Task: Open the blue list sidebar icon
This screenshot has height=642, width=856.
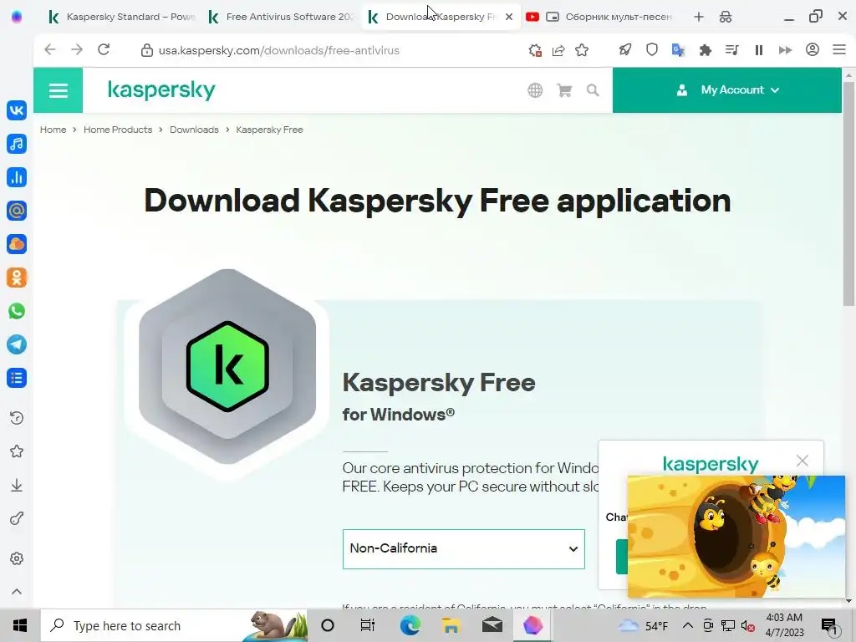Action: click(17, 378)
